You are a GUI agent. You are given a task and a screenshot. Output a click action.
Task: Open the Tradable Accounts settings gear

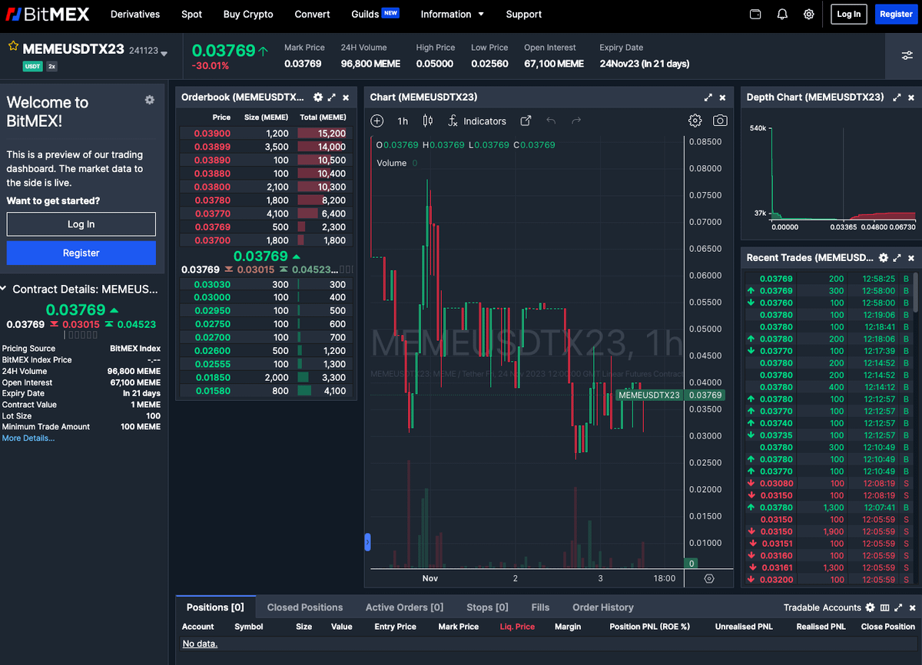click(x=871, y=607)
